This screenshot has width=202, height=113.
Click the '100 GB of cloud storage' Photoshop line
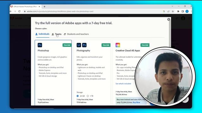(x=47, y=76)
